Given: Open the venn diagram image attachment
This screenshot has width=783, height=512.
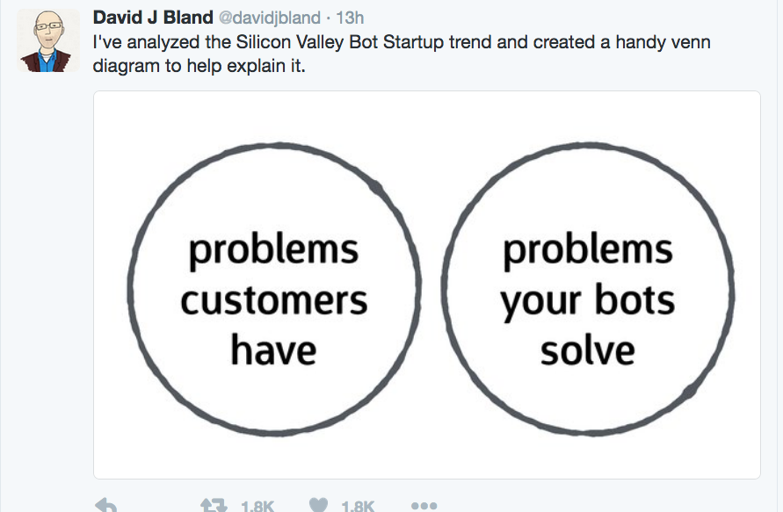Looking at the screenshot, I should click(426, 284).
